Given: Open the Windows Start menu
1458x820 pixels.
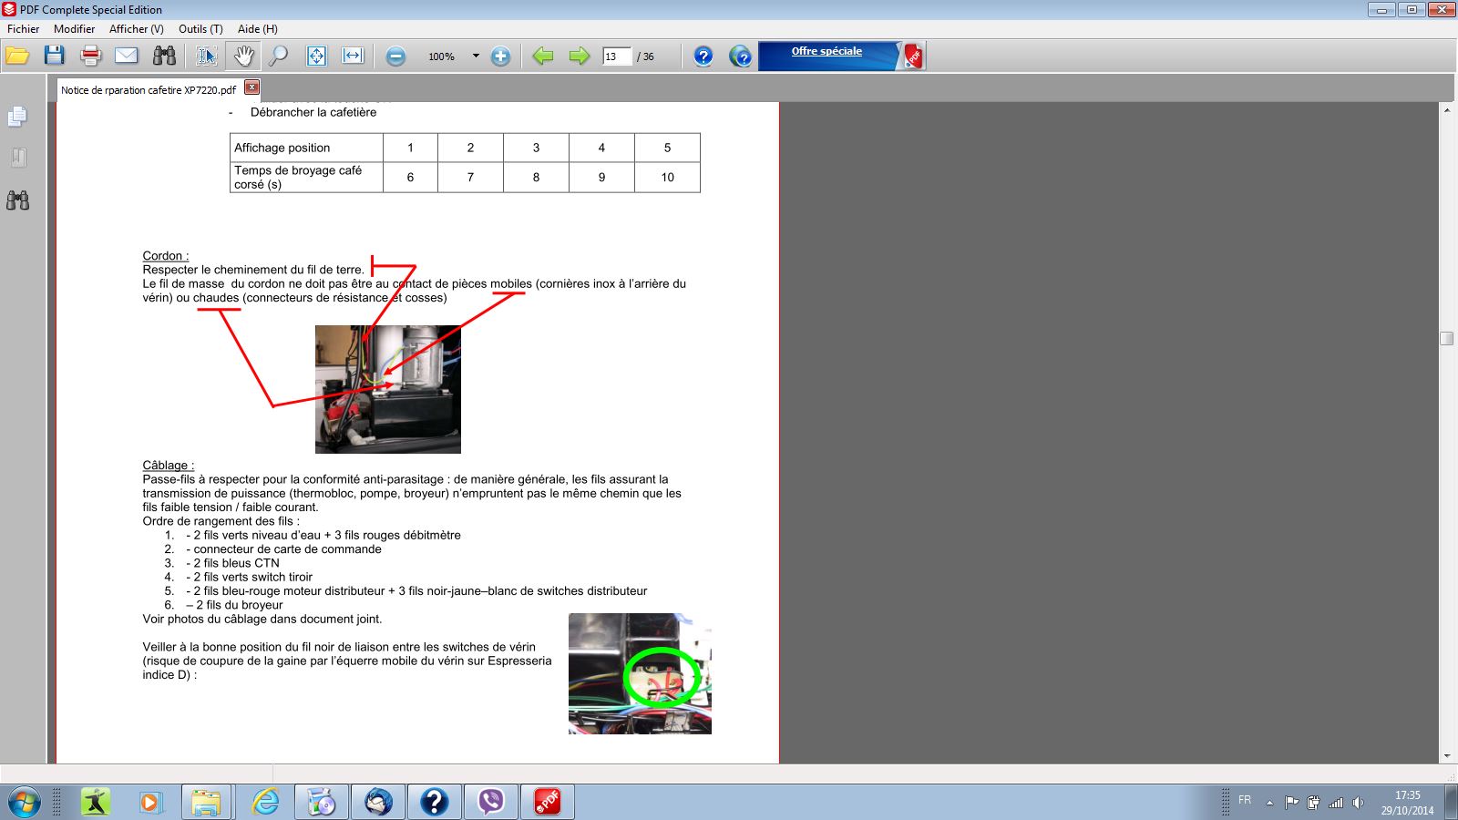Looking at the screenshot, I should [x=25, y=803].
